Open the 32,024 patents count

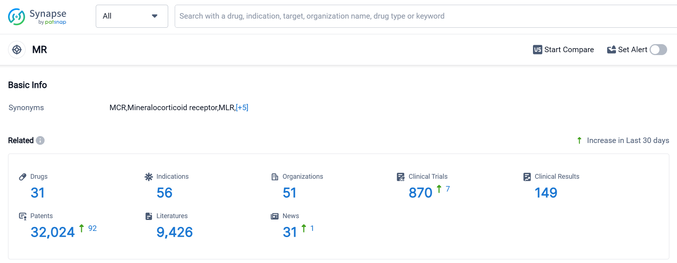point(53,232)
